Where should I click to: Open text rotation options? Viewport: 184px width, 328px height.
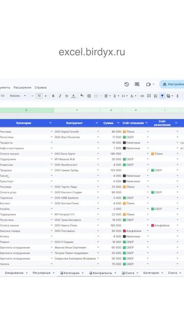coord(133,96)
